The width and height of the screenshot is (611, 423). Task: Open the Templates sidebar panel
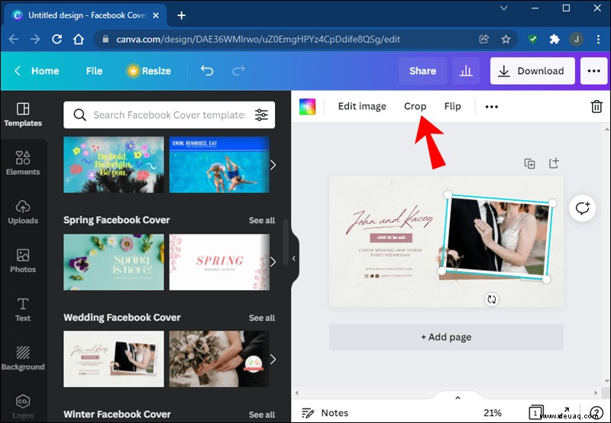pyautogui.click(x=23, y=115)
